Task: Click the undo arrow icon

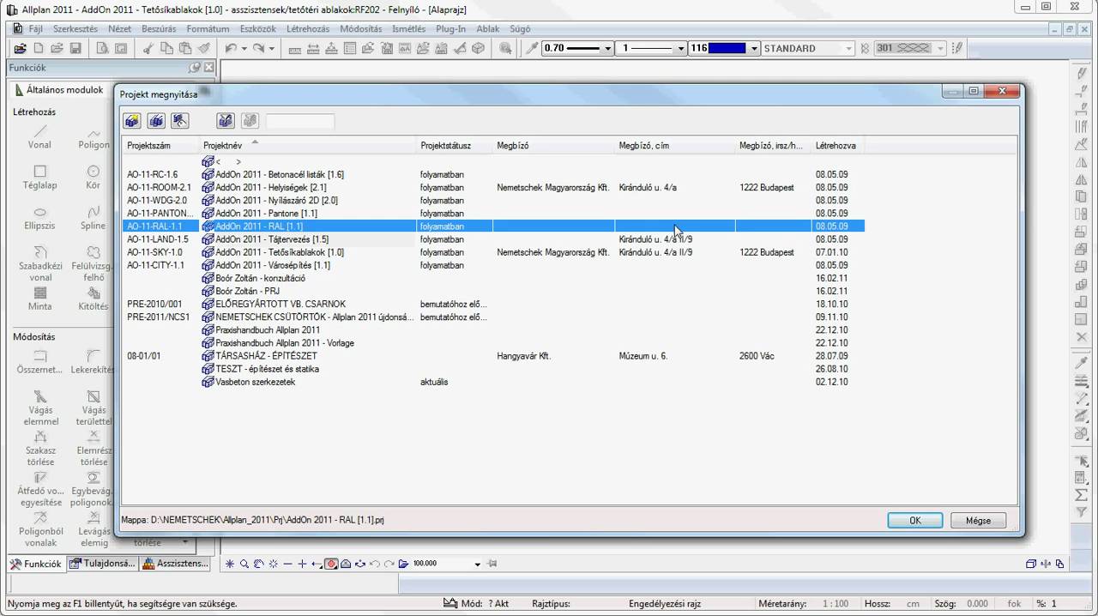Action: [x=231, y=49]
